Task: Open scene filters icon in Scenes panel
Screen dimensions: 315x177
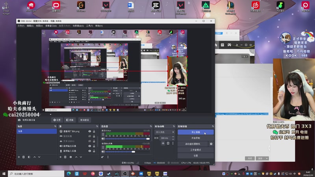Action: (29, 157)
